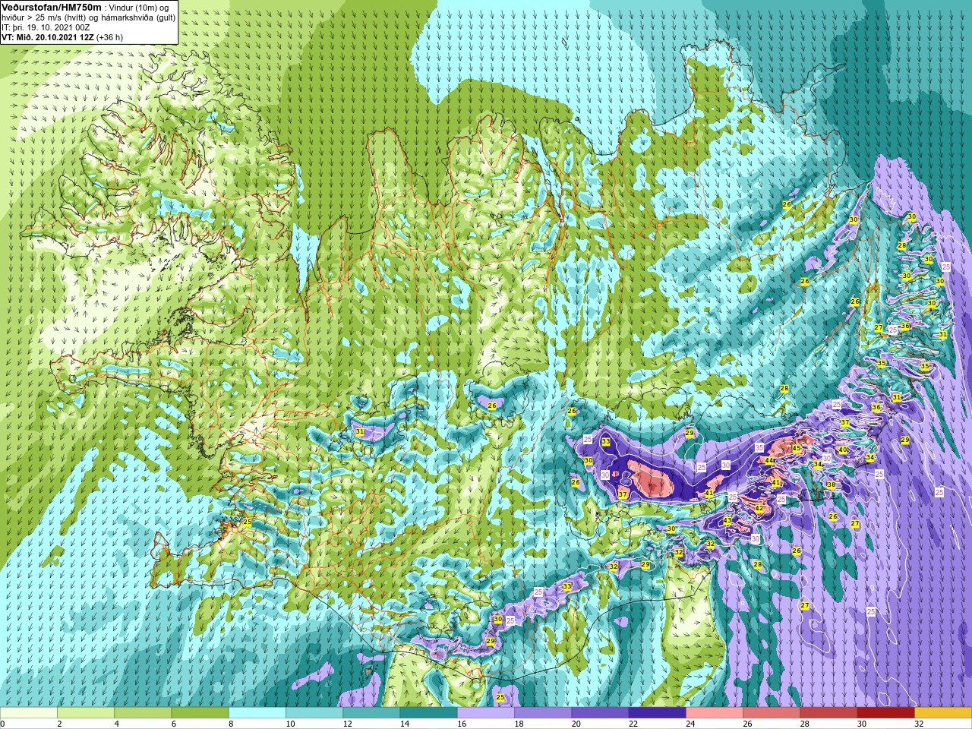The width and height of the screenshot is (972, 729).
Task: Click the pink 24–26 m/s legend swatch
Action: pos(715,712)
